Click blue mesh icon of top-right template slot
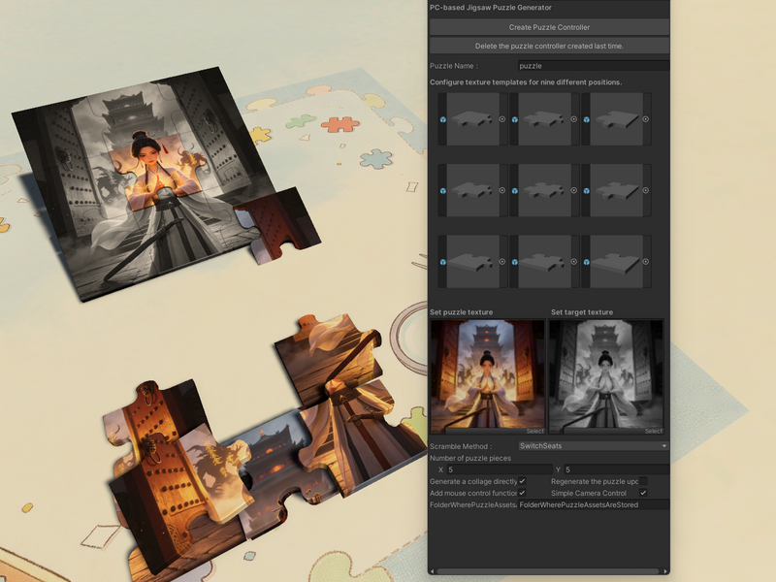776x582 pixels. coord(587,119)
